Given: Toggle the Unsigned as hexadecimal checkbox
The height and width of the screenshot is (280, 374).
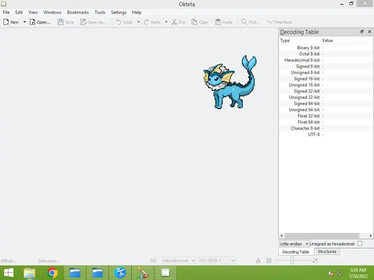Looking at the screenshot, I should 360,244.
